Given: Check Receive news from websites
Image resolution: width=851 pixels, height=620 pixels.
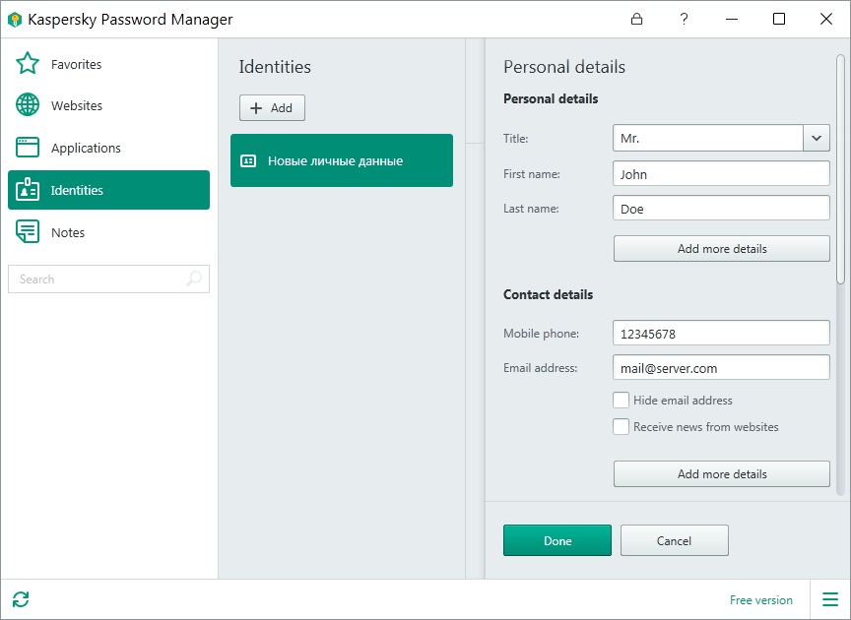Looking at the screenshot, I should tap(621, 426).
